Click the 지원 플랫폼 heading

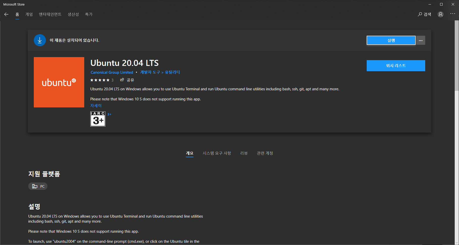click(x=44, y=174)
